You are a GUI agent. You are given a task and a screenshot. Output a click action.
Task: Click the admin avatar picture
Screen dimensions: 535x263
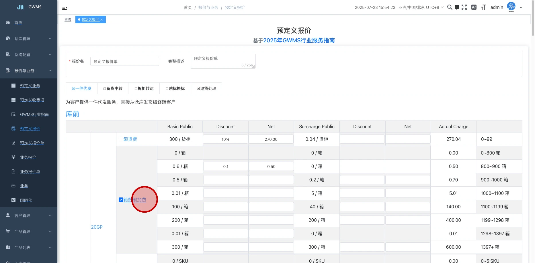coord(511,6)
